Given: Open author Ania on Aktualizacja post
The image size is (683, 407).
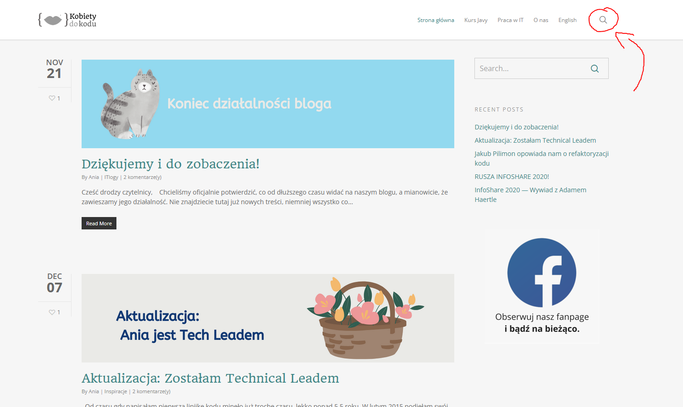Looking at the screenshot, I should pyautogui.click(x=94, y=391).
